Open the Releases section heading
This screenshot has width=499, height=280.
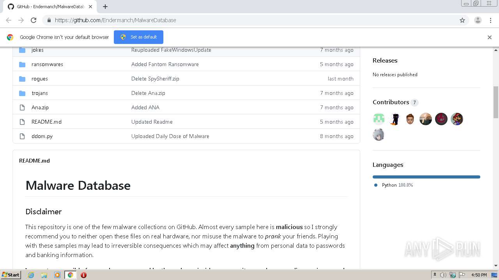coord(385,60)
